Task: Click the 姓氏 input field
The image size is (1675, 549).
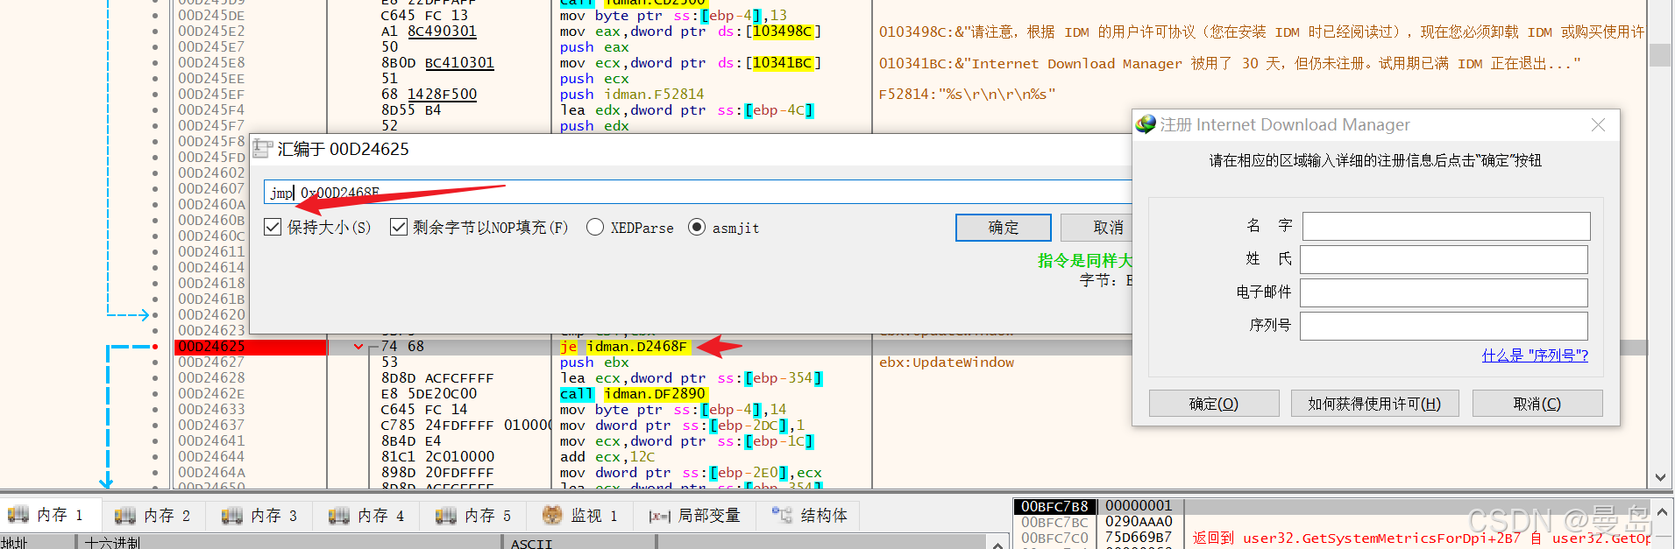Action: (1444, 259)
